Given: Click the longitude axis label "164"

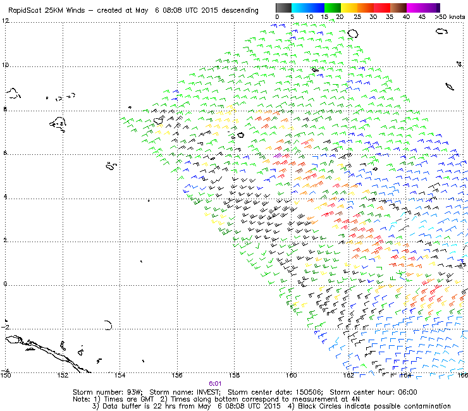Looking at the screenshot, I should 405,376.
